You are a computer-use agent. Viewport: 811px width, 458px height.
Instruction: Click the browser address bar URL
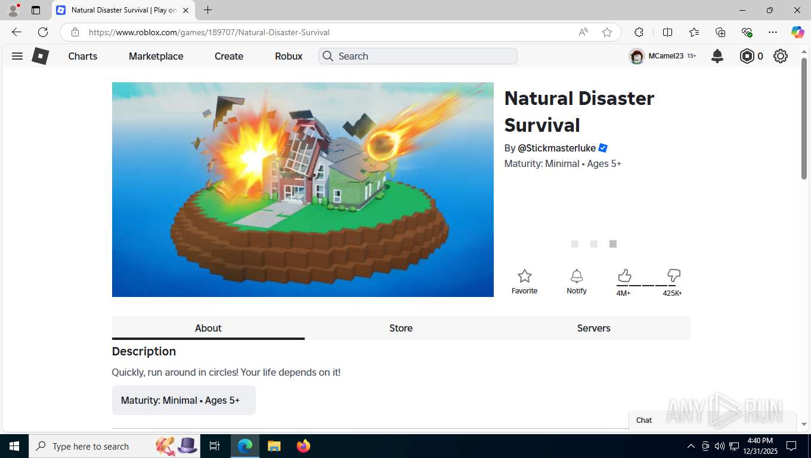(x=209, y=32)
